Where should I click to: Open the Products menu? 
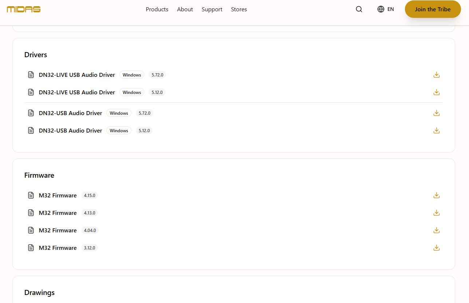click(157, 9)
